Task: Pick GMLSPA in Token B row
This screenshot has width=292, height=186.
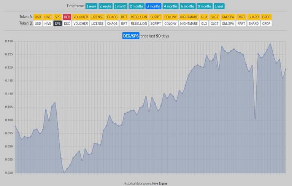Action: (x=228, y=24)
